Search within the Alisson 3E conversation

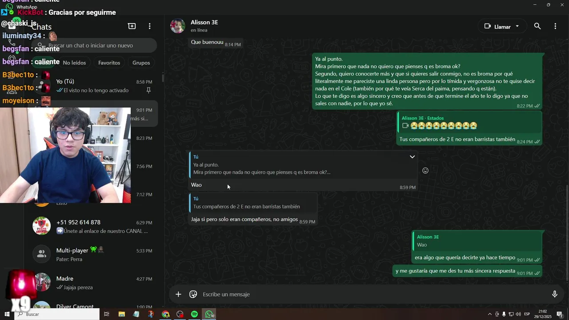click(537, 26)
